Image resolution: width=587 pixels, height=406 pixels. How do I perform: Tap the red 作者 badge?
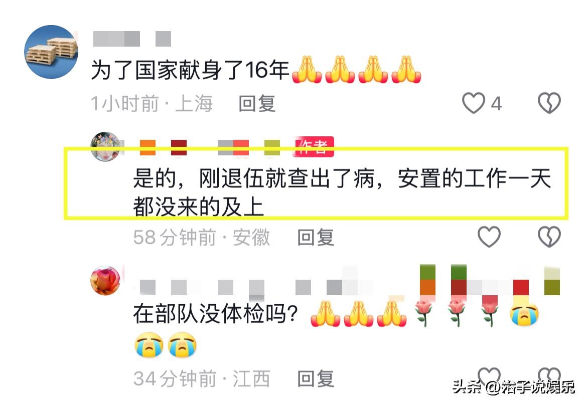314,146
